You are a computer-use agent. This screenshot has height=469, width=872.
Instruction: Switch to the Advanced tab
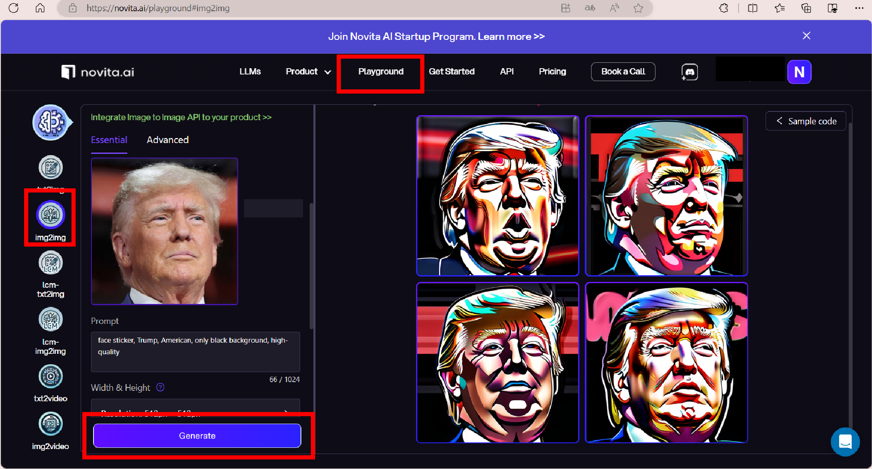pos(168,140)
